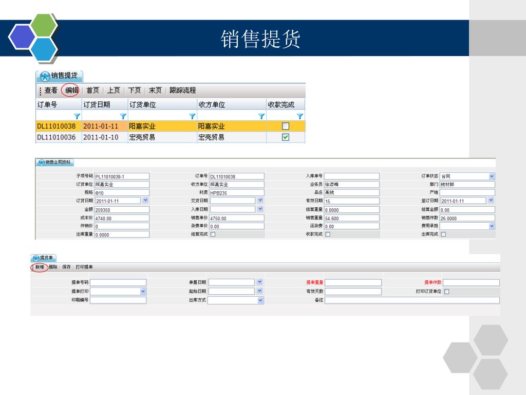Screen dimensions: 526x395
Task: Focus the 有效天数 input field
Action: coord(353,291)
